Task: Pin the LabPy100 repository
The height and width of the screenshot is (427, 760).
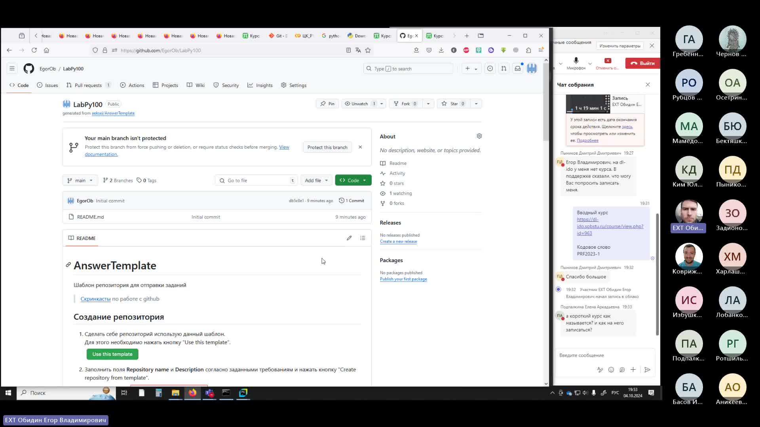Action: 327,104
